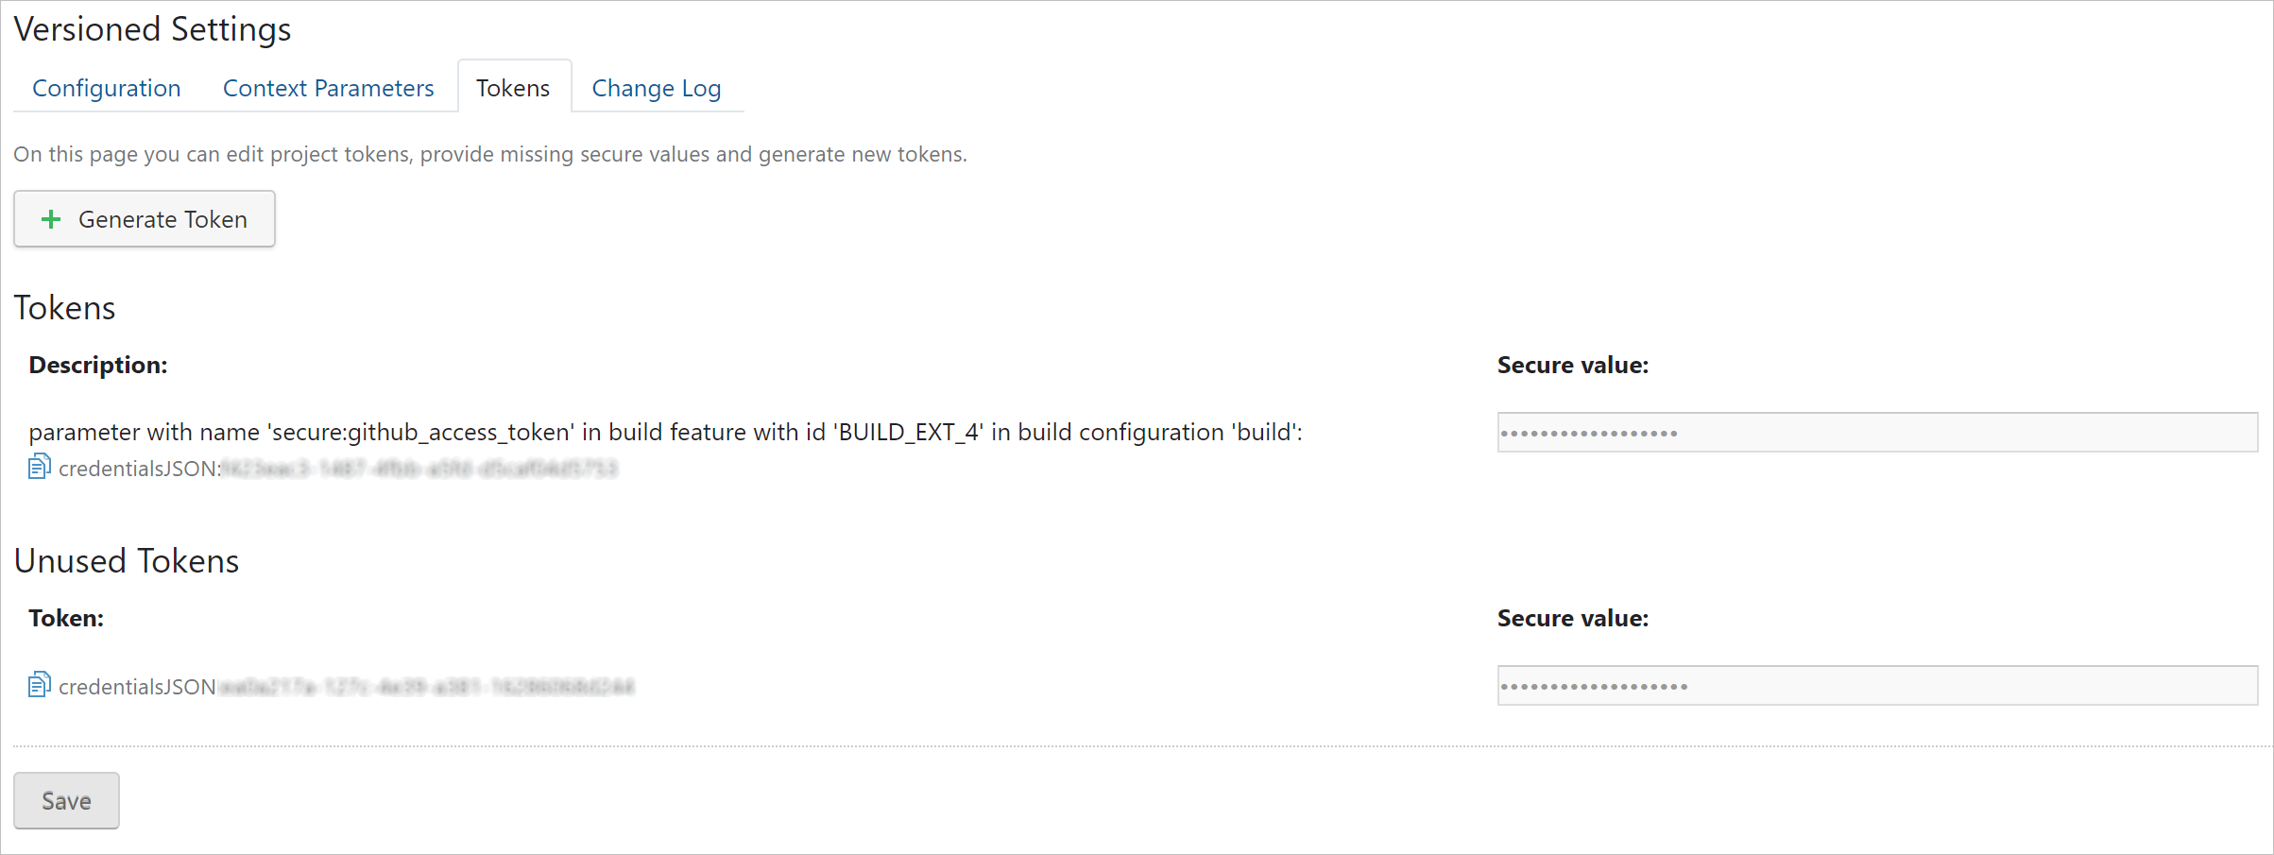The height and width of the screenshot is (855, 2274).
Task: Select the unused credentialsJSON token text
Action: (346, 687)
